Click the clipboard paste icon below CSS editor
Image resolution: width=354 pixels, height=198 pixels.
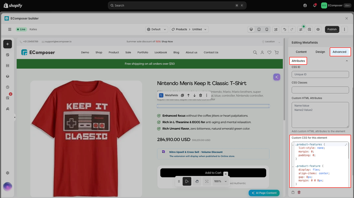coord(293,192)
